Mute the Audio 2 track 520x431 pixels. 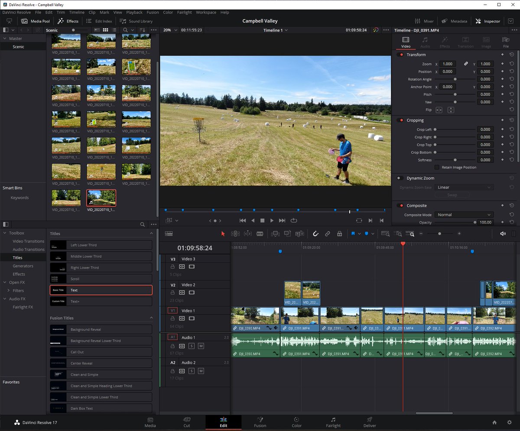pos(201,371)
